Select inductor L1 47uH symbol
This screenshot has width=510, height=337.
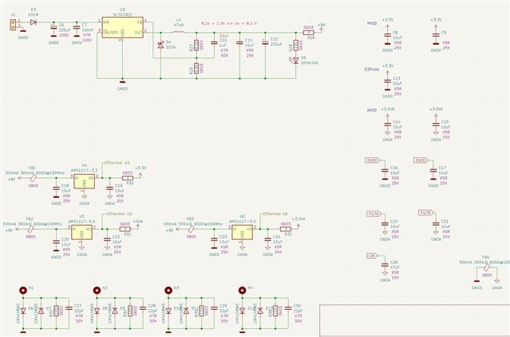pos(178,32)
